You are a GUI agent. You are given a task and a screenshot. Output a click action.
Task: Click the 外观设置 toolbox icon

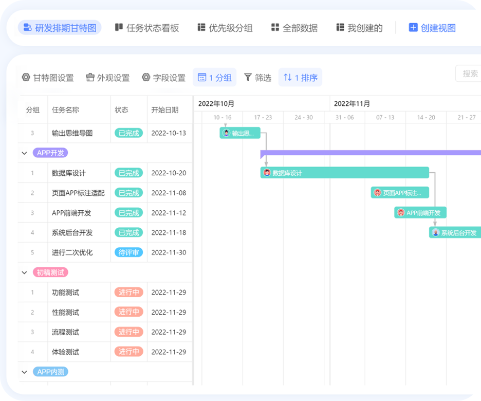click(90, 78)
